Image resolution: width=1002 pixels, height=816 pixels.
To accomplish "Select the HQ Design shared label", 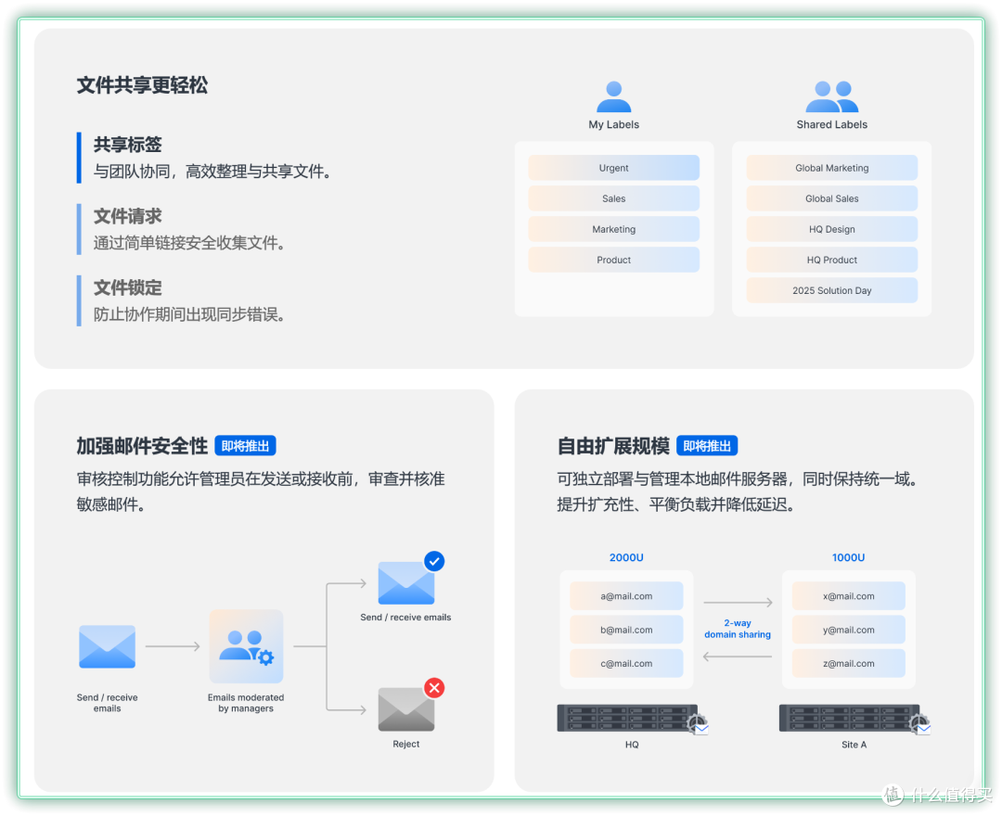I will (832, 229).
